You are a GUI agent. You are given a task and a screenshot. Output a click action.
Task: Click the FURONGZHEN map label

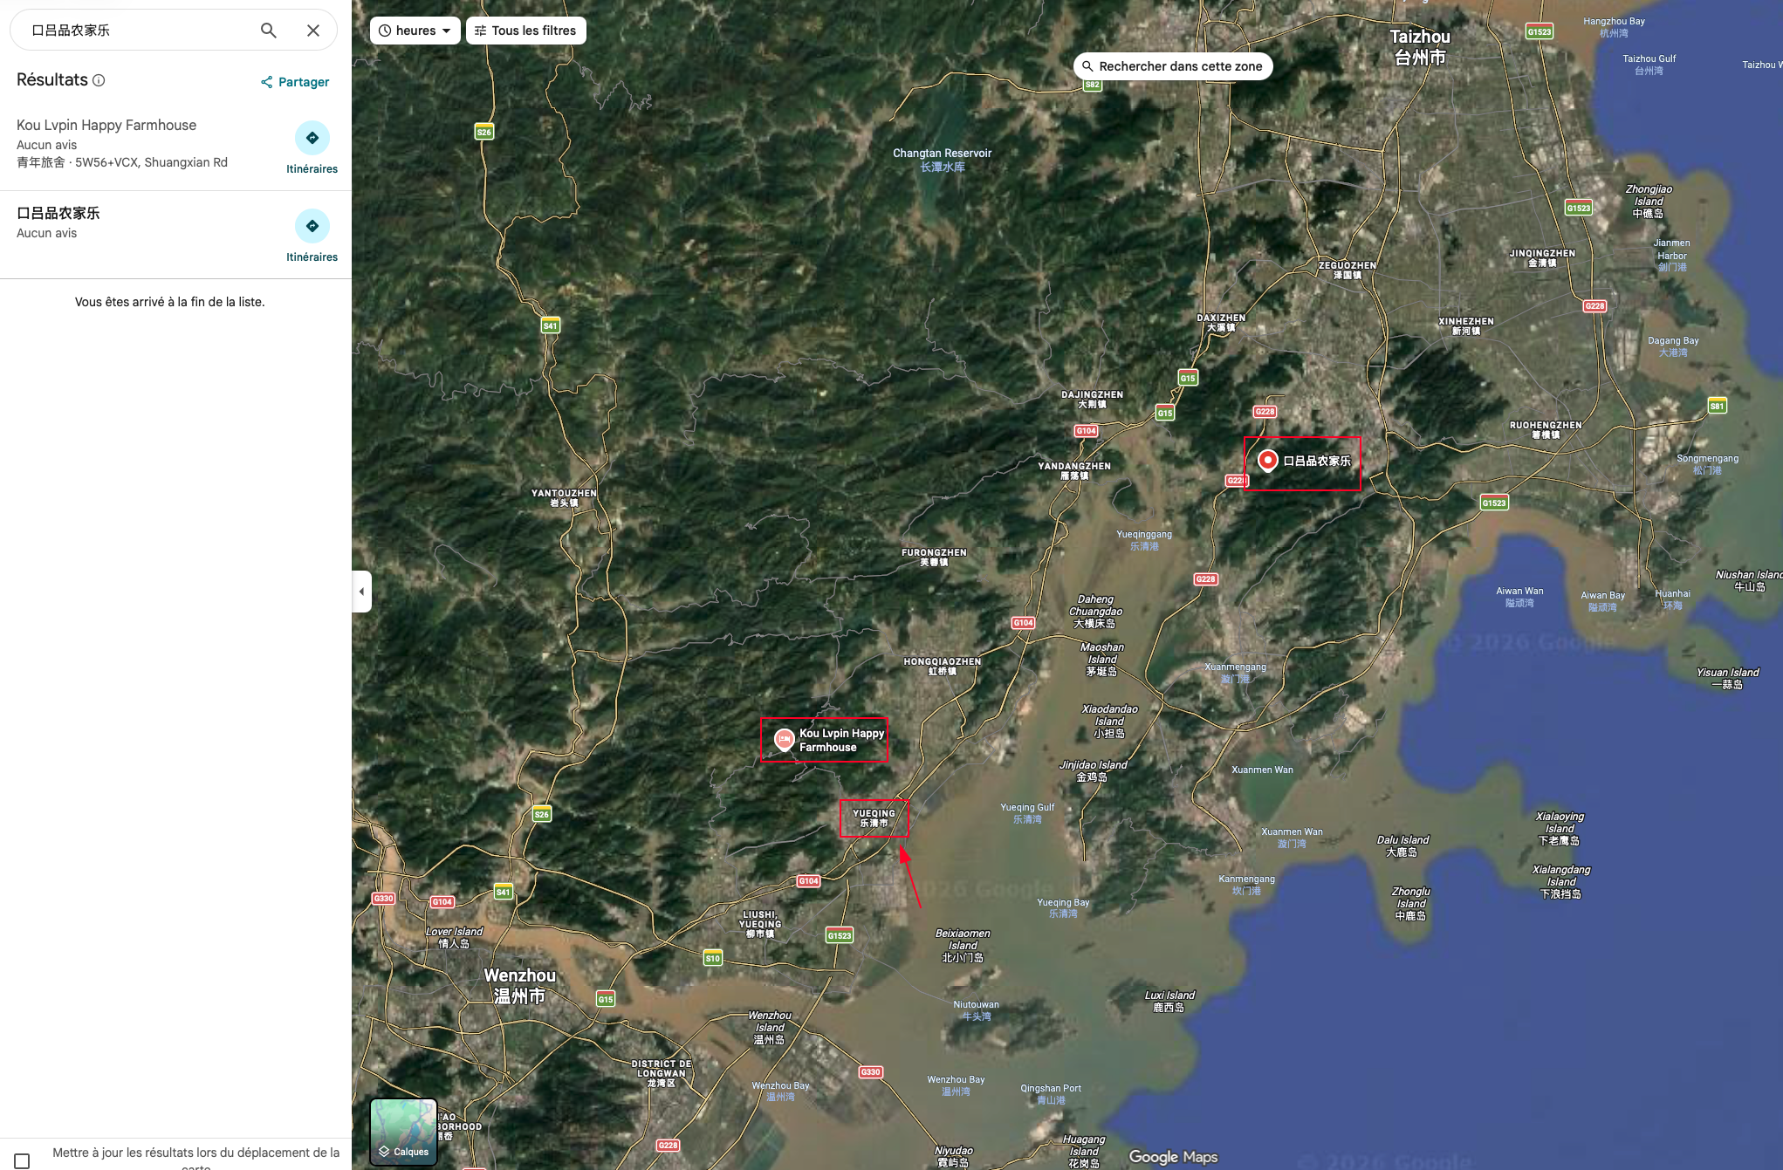tap(934, 558)
